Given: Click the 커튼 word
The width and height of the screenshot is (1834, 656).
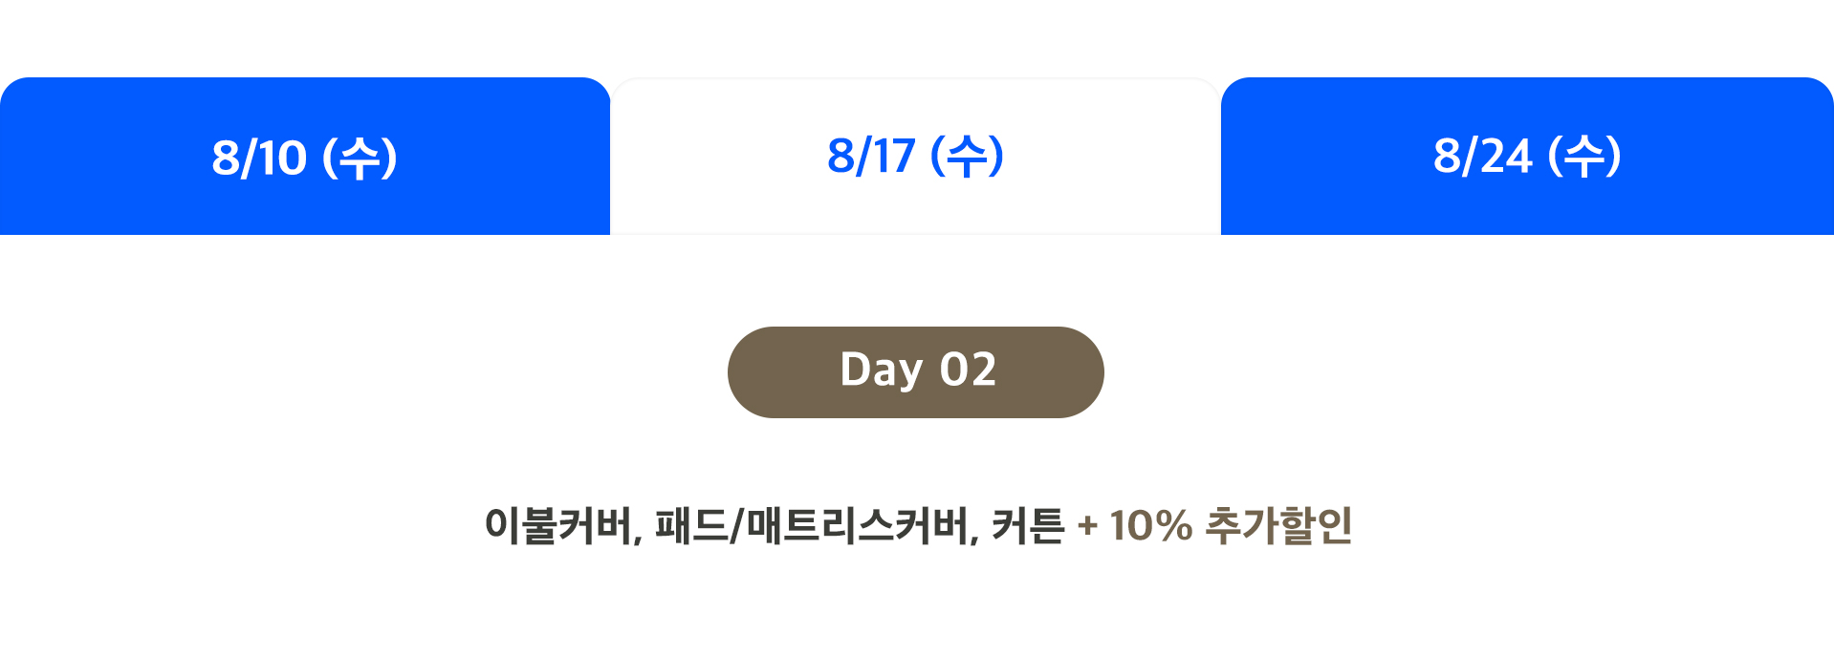Looking at the screenshot, I should tap(1028, 525).
